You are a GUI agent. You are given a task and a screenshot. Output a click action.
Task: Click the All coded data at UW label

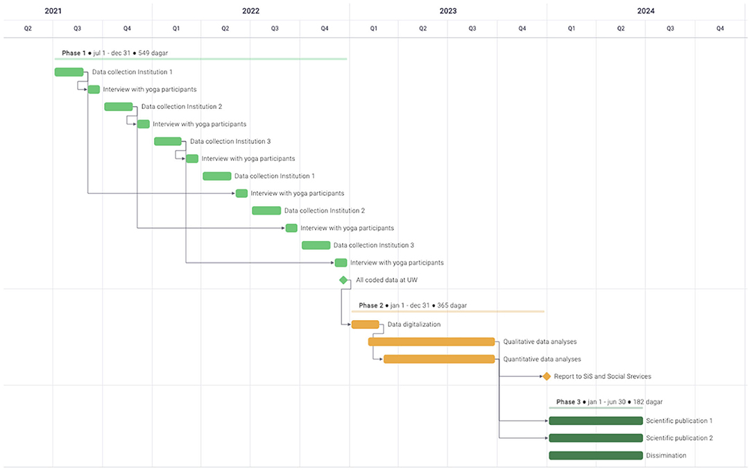tap(387, 280)
